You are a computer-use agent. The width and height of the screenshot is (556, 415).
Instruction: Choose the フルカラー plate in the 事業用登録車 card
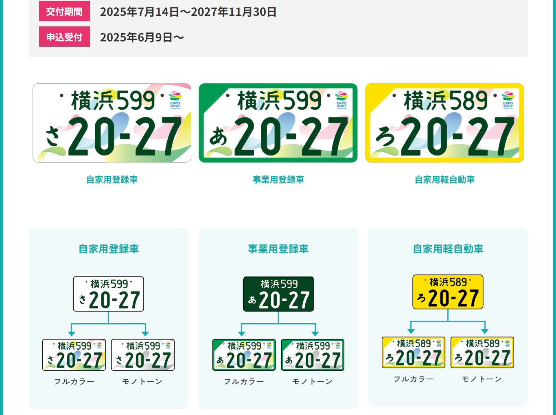244,355
